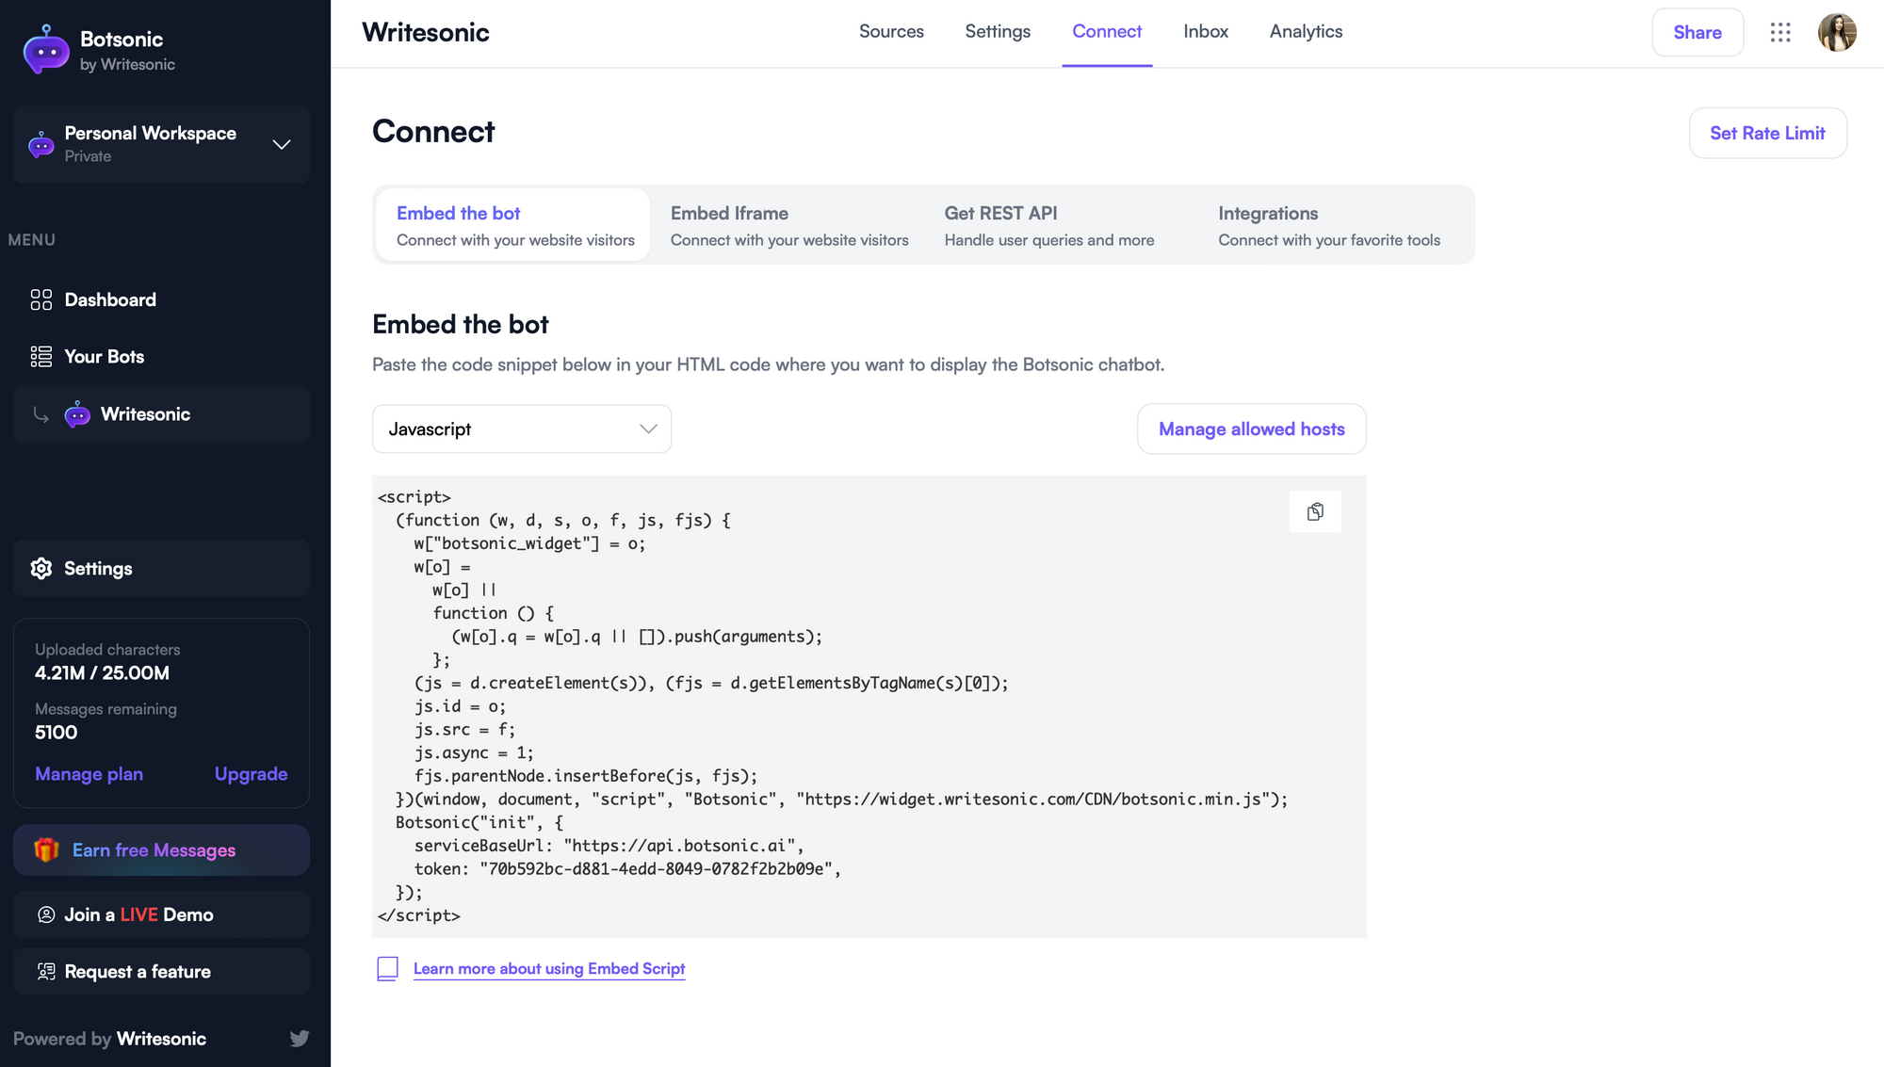Open the Inbox tab
1884x1067 pixels.
point(1206,31)
